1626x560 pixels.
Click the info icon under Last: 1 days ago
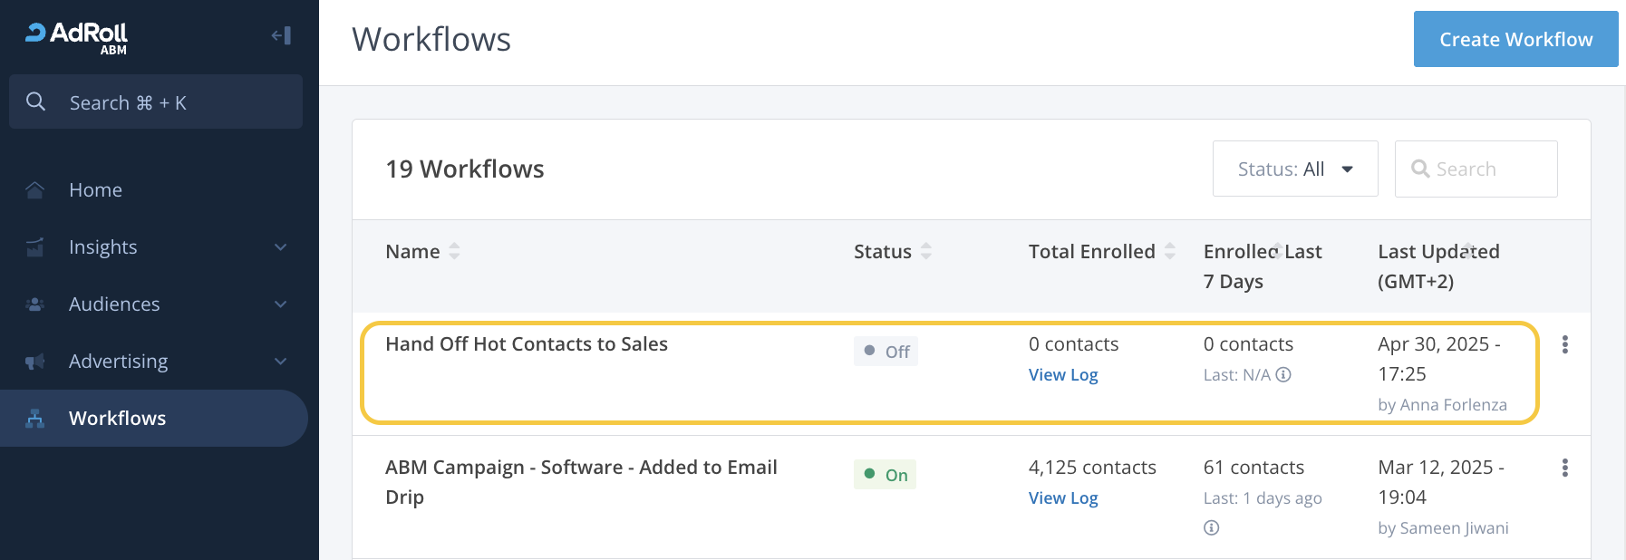point(1212,527)
